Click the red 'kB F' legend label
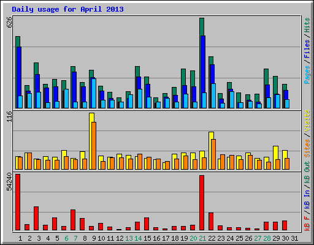The height and width of the screenshot is (245, 314). point(307,224)
